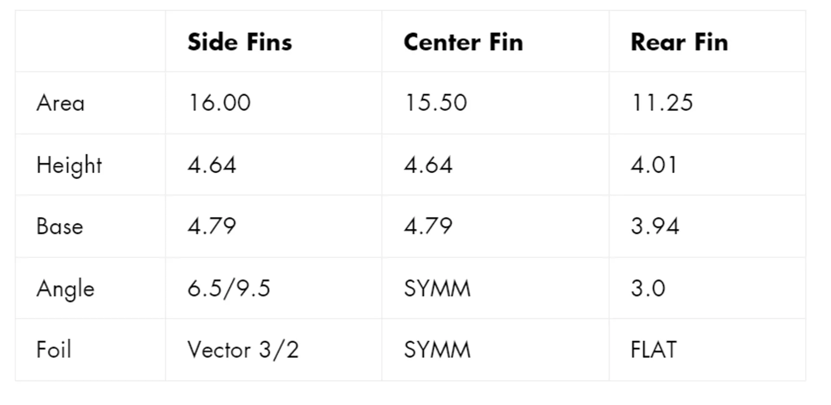Click the Center Fin area value 15.50
Screen dimensions: 831x405
tap(435, 103)
